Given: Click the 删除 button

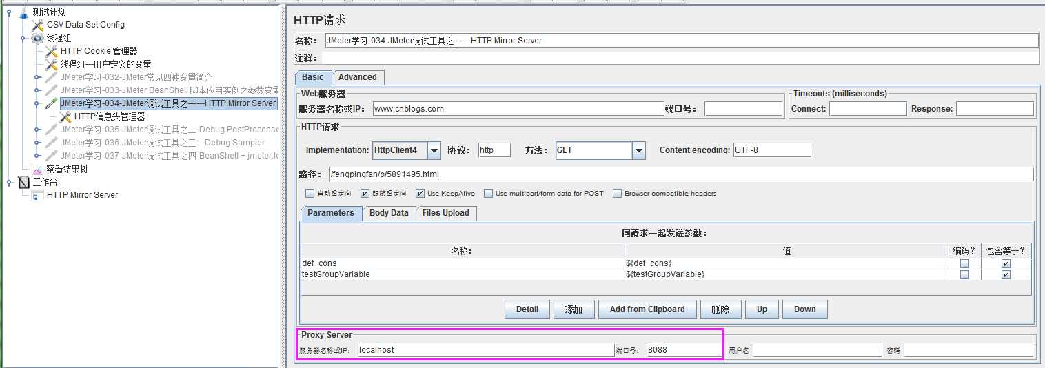Looking at the screenshot, I should 721,309.
